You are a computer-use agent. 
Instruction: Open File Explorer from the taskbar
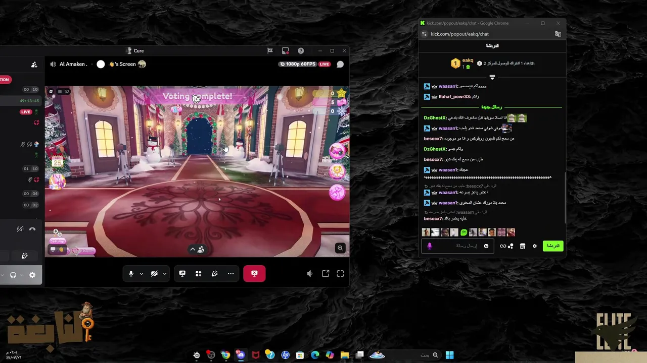[344, 355]
